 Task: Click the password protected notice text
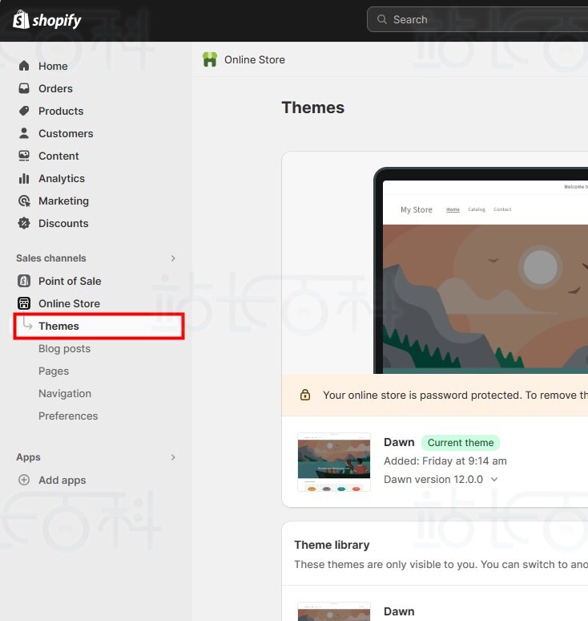click(455, 396)
